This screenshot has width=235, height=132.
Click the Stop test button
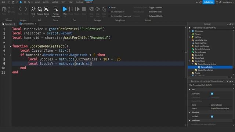84,9
